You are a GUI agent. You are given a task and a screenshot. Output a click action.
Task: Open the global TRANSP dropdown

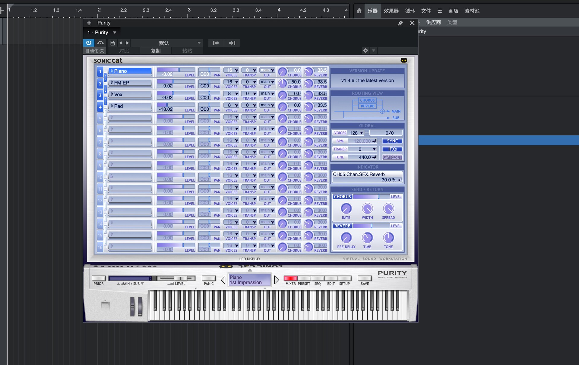362,149
